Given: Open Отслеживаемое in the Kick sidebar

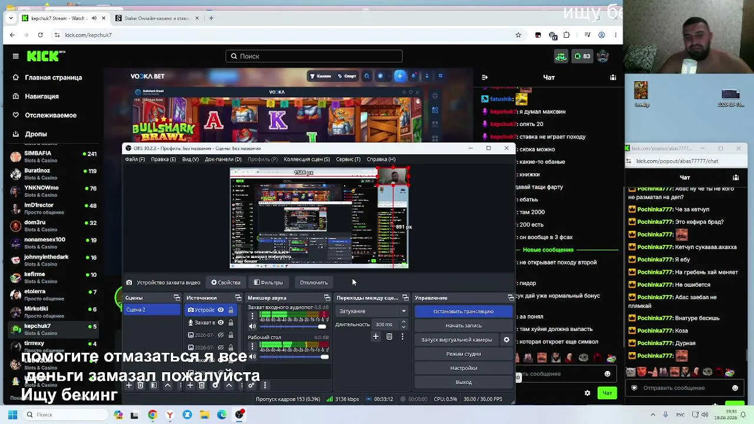Looking at the screenshot, I should click(45, 115).
